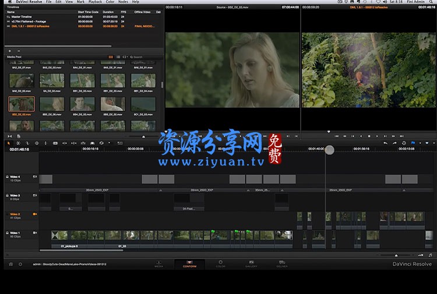Jump to timeline start in timeline viewer
Viewport: 437px width, 294px height.
click(336, 136)
